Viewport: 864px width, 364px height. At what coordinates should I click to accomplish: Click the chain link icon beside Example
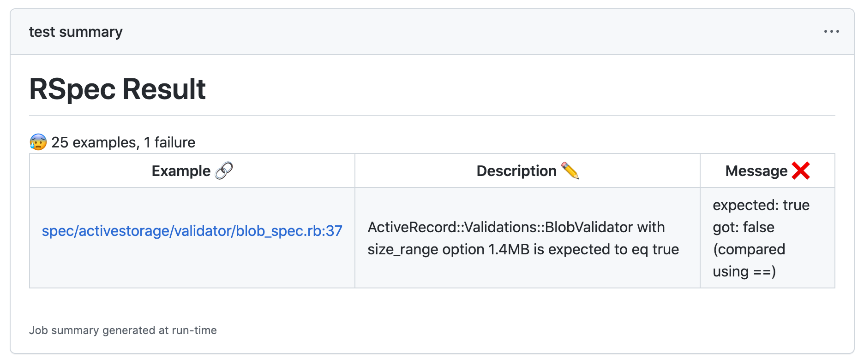pyautogui.click(x=224, y=171)
